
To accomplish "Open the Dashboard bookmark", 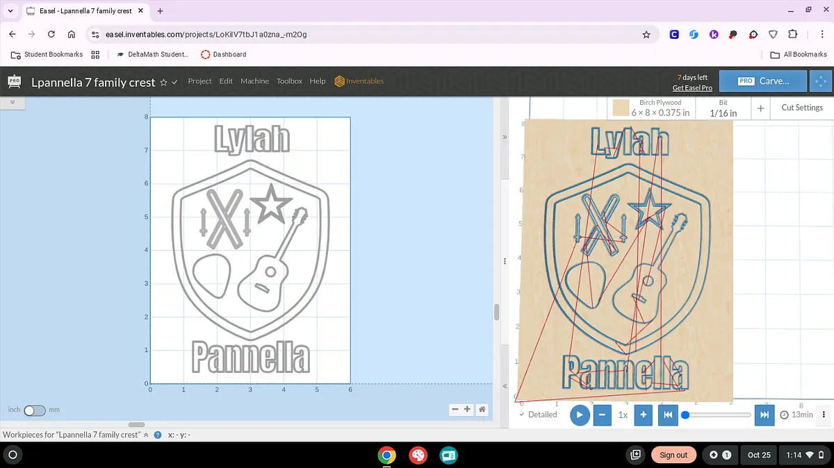I will (223, 54).
